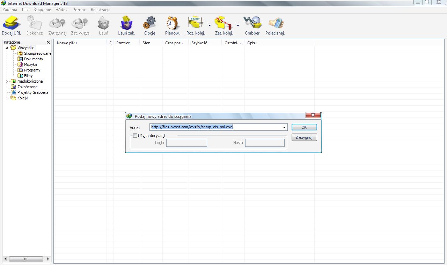Open the Adres combo box dropdown arrow
Image resolution: width=447 pixels, height=265 pixels.
[x=285, y=127]
